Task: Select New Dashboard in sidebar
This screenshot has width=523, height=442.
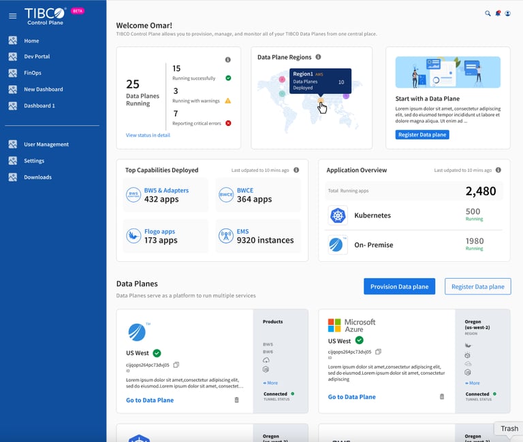Action: click(44, 89)
